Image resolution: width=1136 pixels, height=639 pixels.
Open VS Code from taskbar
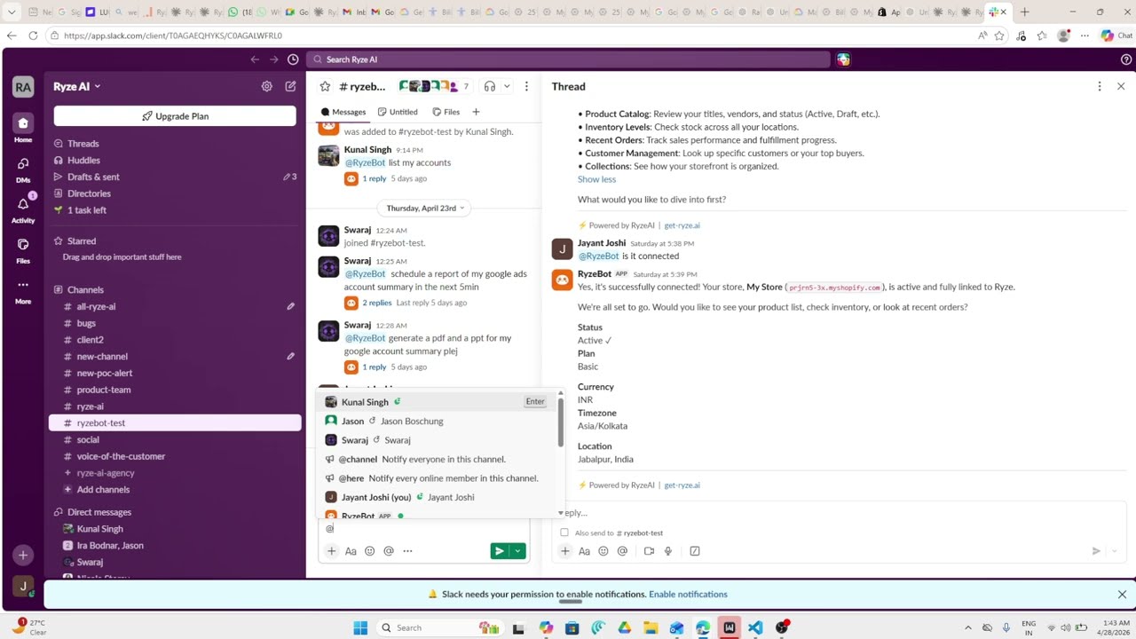click(x=755, y=627)
